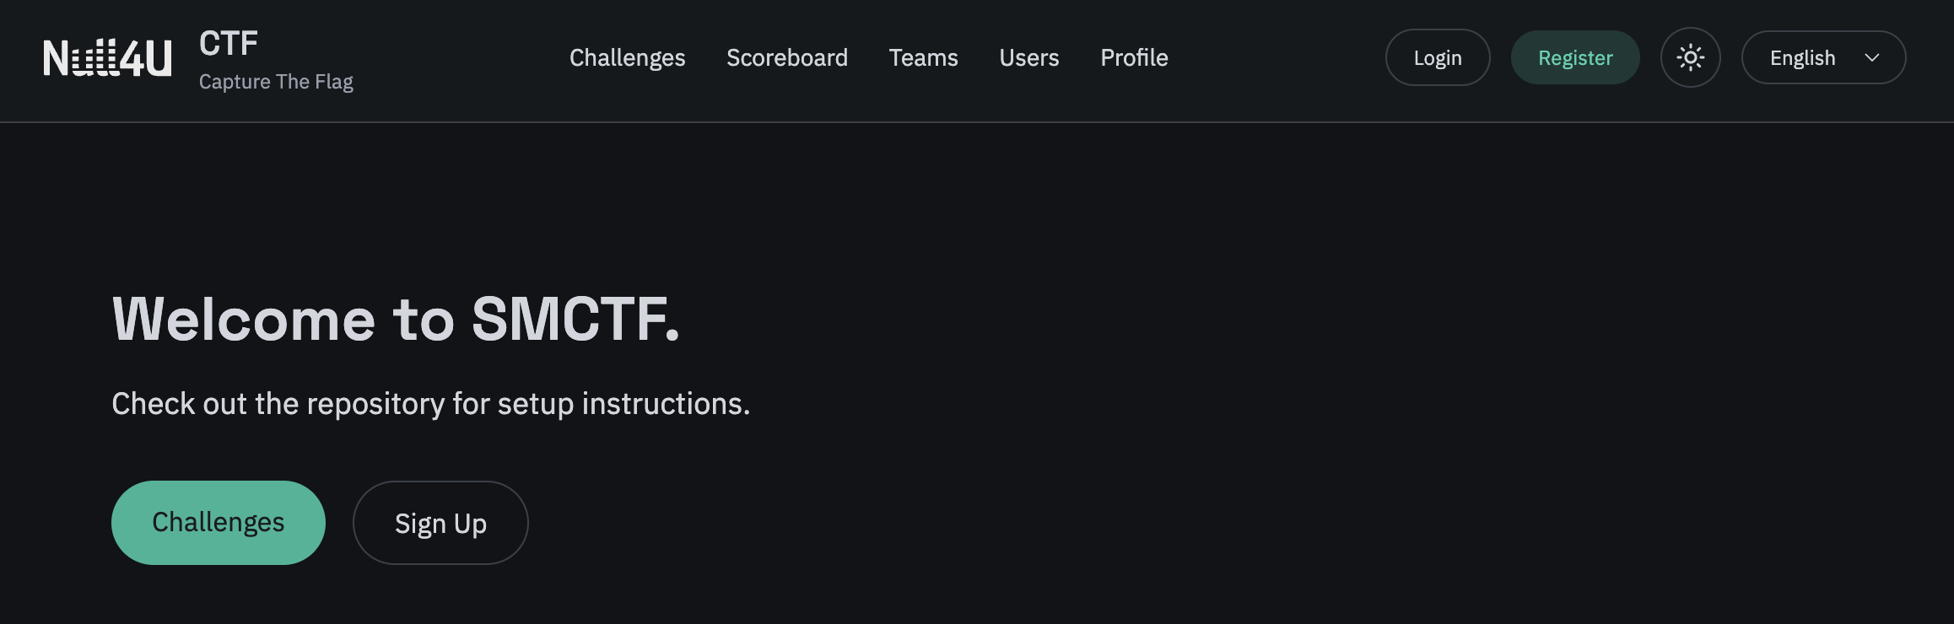Browse the Users page
The height and width of the screenshot is (624, 1954).
point(1028,57)
